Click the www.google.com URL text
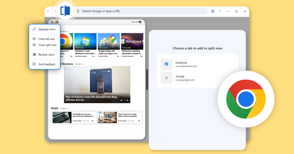The width and height of the screenshot is (294, 154). click(x=185, y=80)
